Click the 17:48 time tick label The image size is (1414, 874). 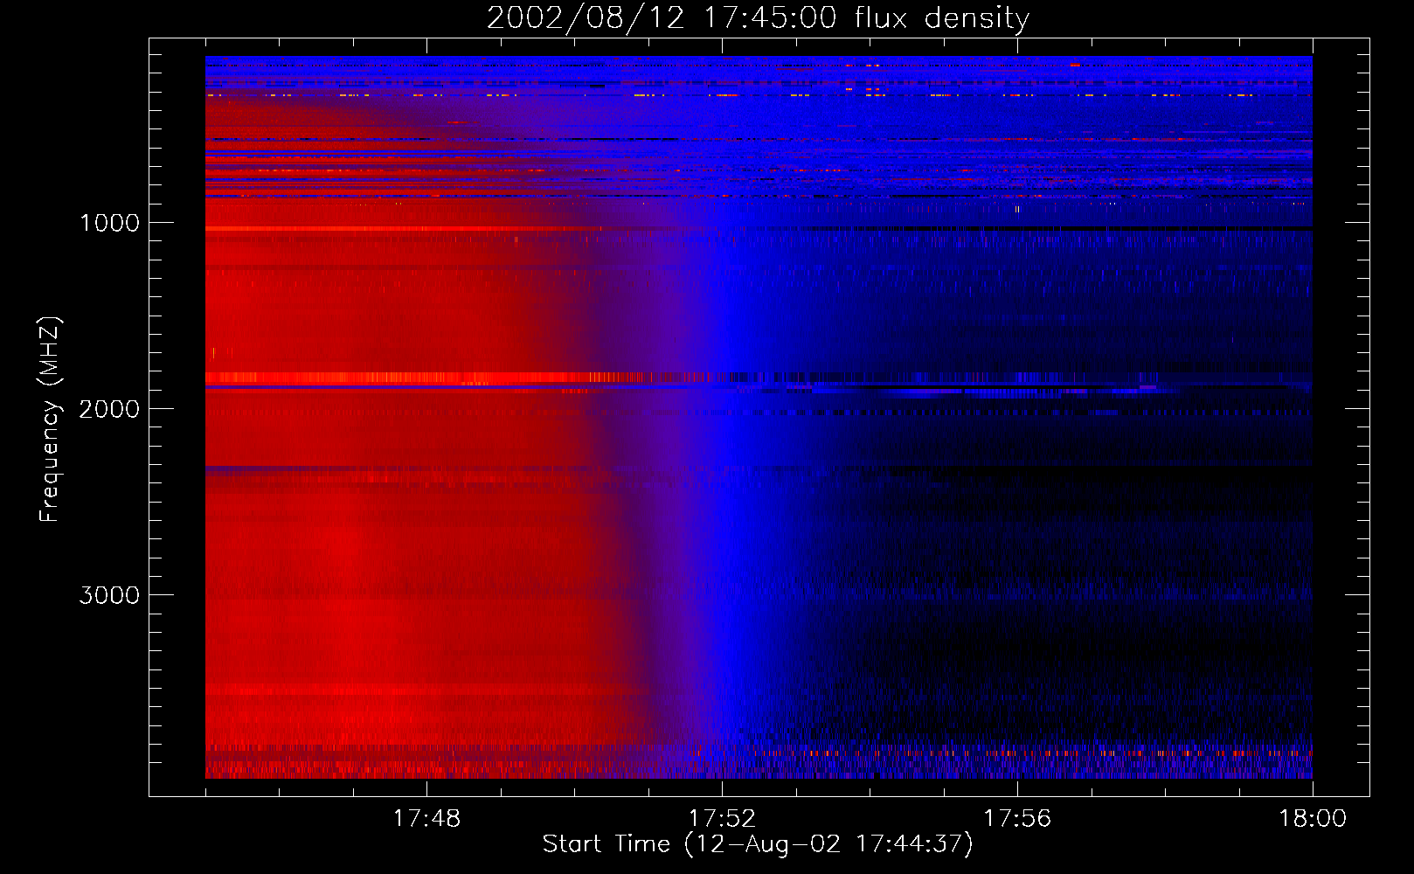[426, 819]
